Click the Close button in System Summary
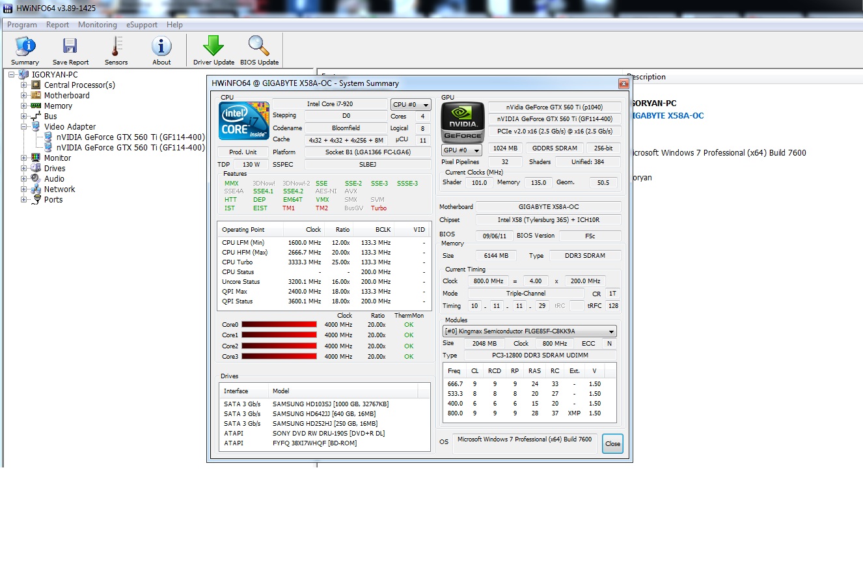863x584 pixels. click(612, 443)
